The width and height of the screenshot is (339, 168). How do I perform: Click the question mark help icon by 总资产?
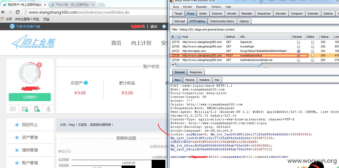tap(86, 83)
